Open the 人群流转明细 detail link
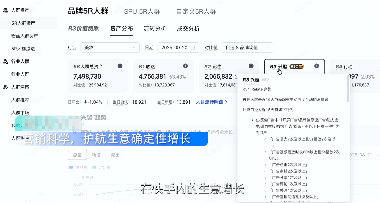The image size is (380, 203). point(210,102)
